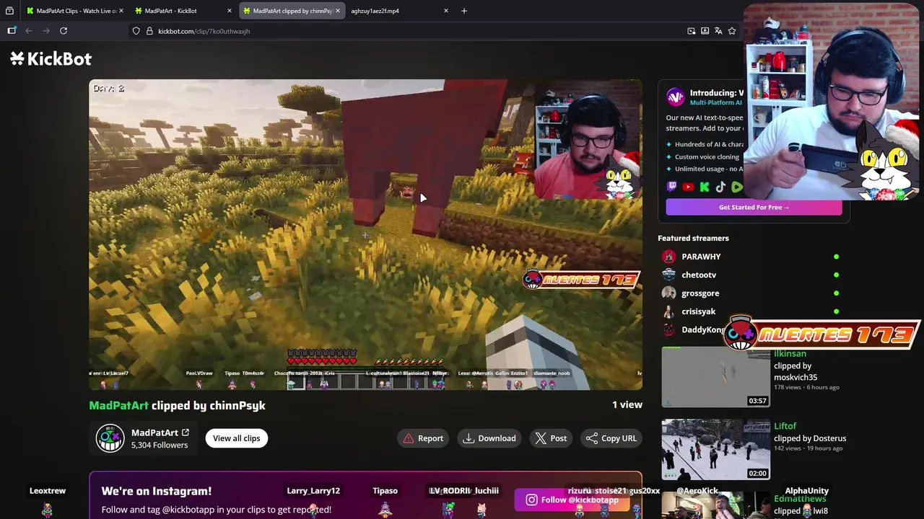
Task: Click grossgore avatar icon
Action: [x=669, y=293]
